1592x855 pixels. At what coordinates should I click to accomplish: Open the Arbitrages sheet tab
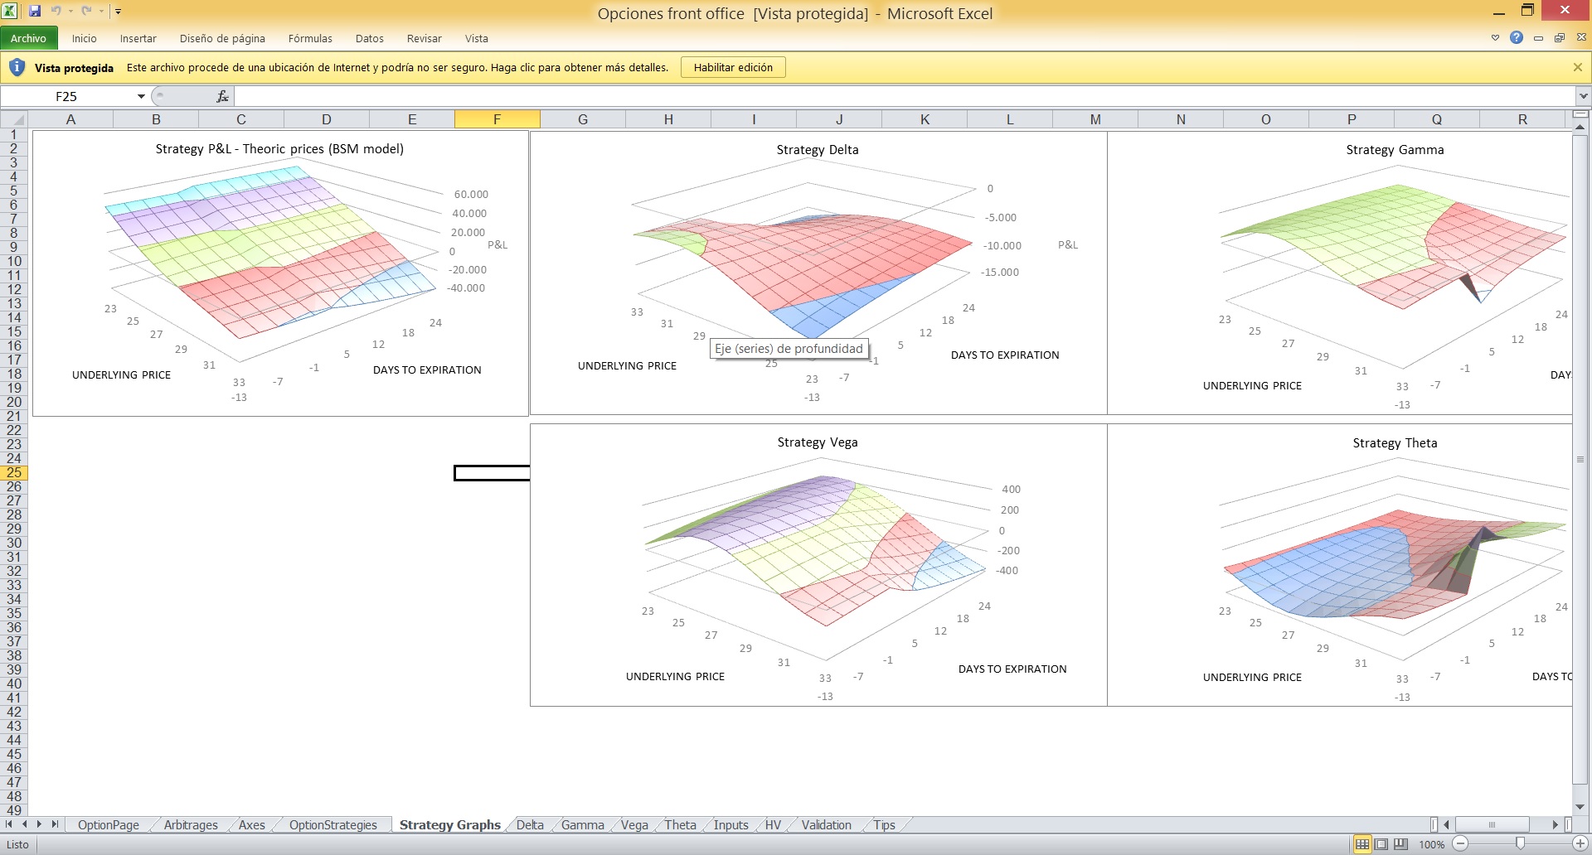(x=191, y=824)
